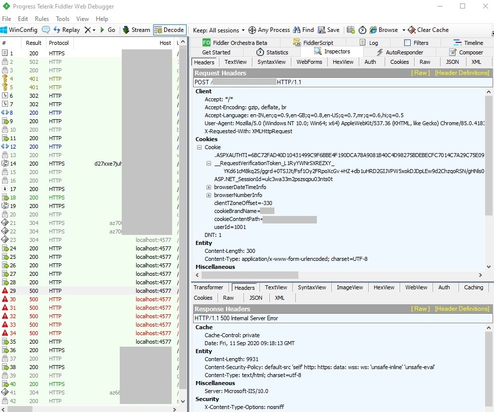Screen dimensions: 494x412
Task: Switch to Fiddler Orchestra Beta tab
Action: tap(235, 42)
